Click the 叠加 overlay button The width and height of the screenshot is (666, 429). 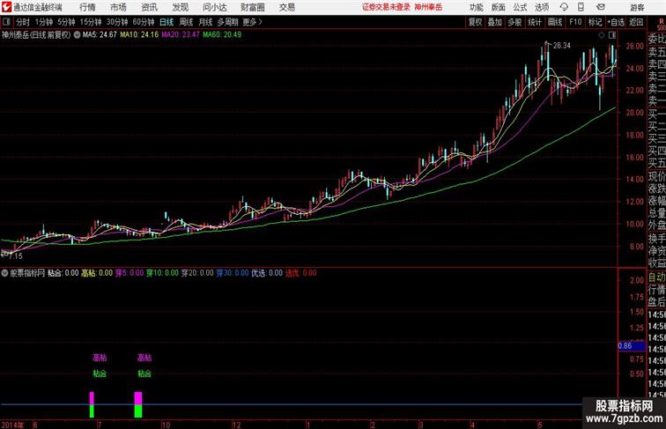[x=495, y=22]
